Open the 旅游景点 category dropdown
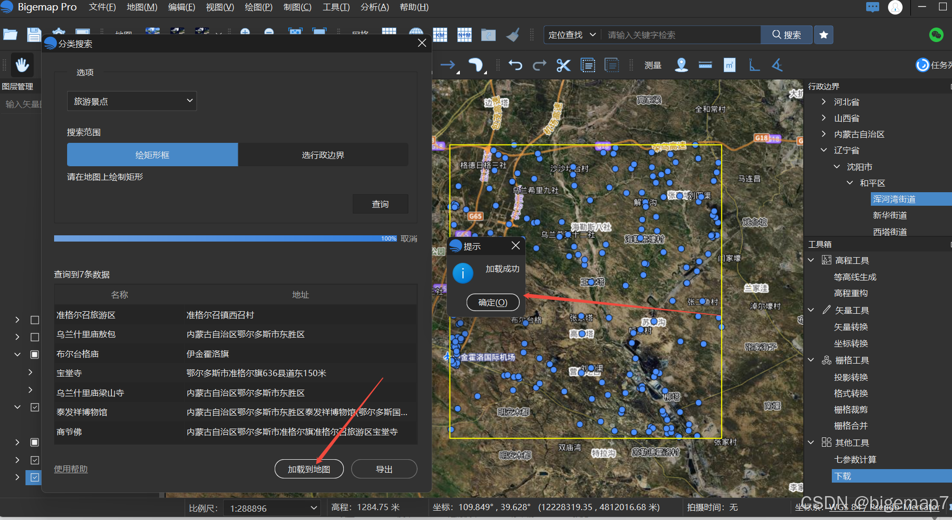Viewport: 952px width, 520px height. coord(132,101)
